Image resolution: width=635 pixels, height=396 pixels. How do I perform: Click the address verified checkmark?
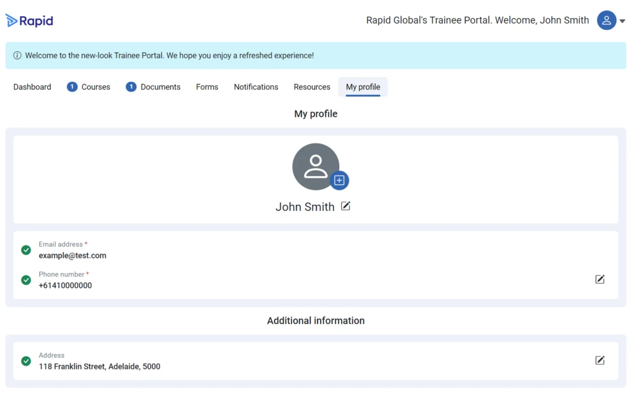pos(26,361)
